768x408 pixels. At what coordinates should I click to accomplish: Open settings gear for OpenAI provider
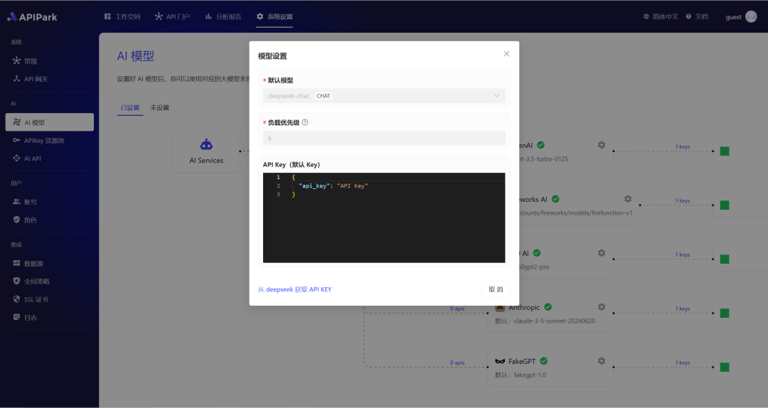tap(602, 145)
